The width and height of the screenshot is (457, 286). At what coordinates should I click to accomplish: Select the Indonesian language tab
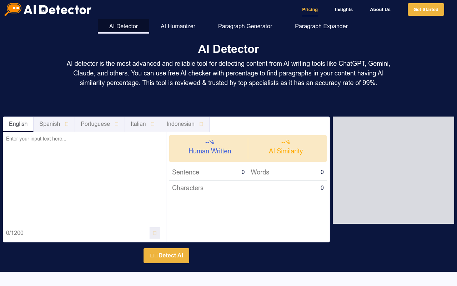185,124
